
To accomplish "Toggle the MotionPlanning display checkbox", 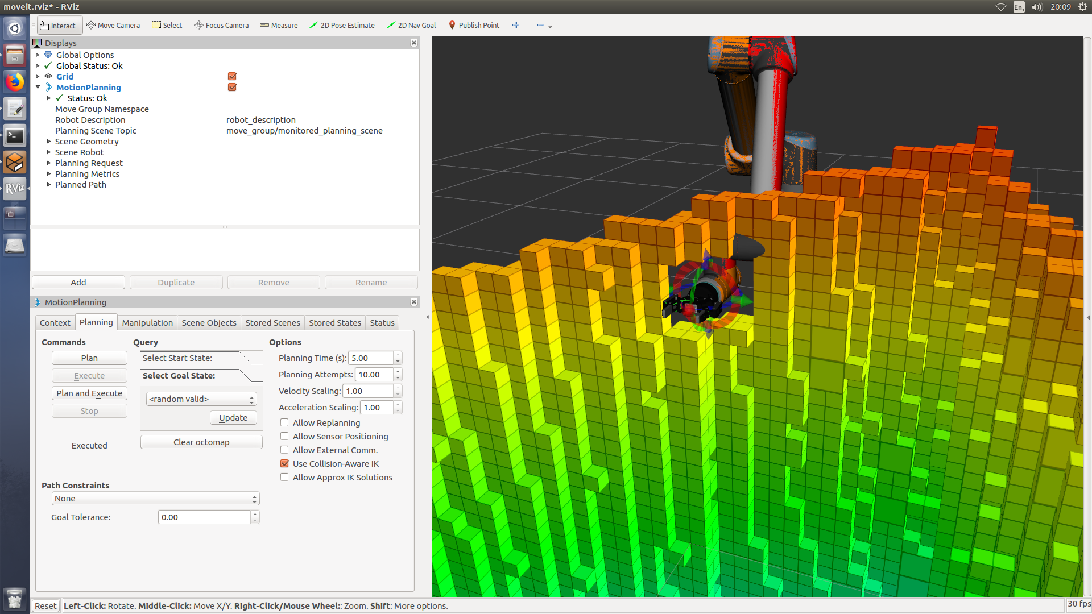I will [232, 87].
